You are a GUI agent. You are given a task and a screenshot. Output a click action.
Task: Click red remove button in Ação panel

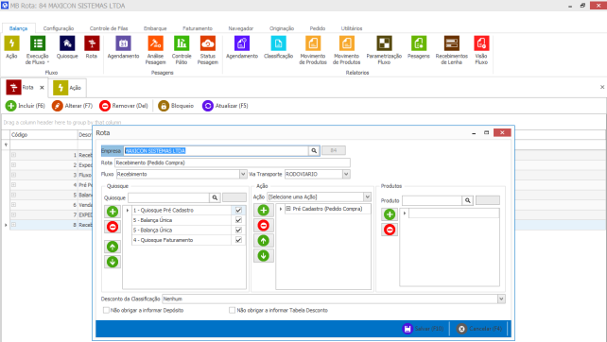(x=263, y=225)
